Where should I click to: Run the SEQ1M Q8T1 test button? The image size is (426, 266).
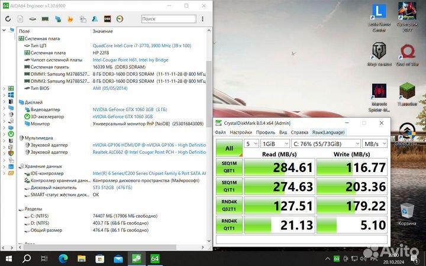click(228, 168)
